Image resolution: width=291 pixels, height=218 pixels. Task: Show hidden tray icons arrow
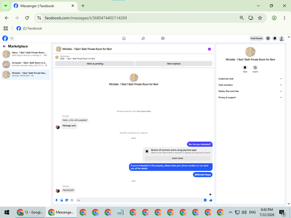[230, 212]
